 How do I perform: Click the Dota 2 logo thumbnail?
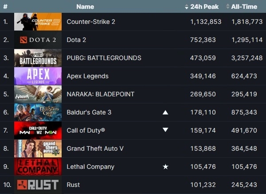pyautogui.click(x=38, y=40)
